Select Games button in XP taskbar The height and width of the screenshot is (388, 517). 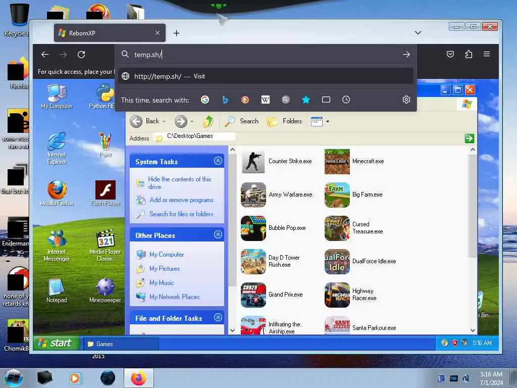click(x=121, y=344)
